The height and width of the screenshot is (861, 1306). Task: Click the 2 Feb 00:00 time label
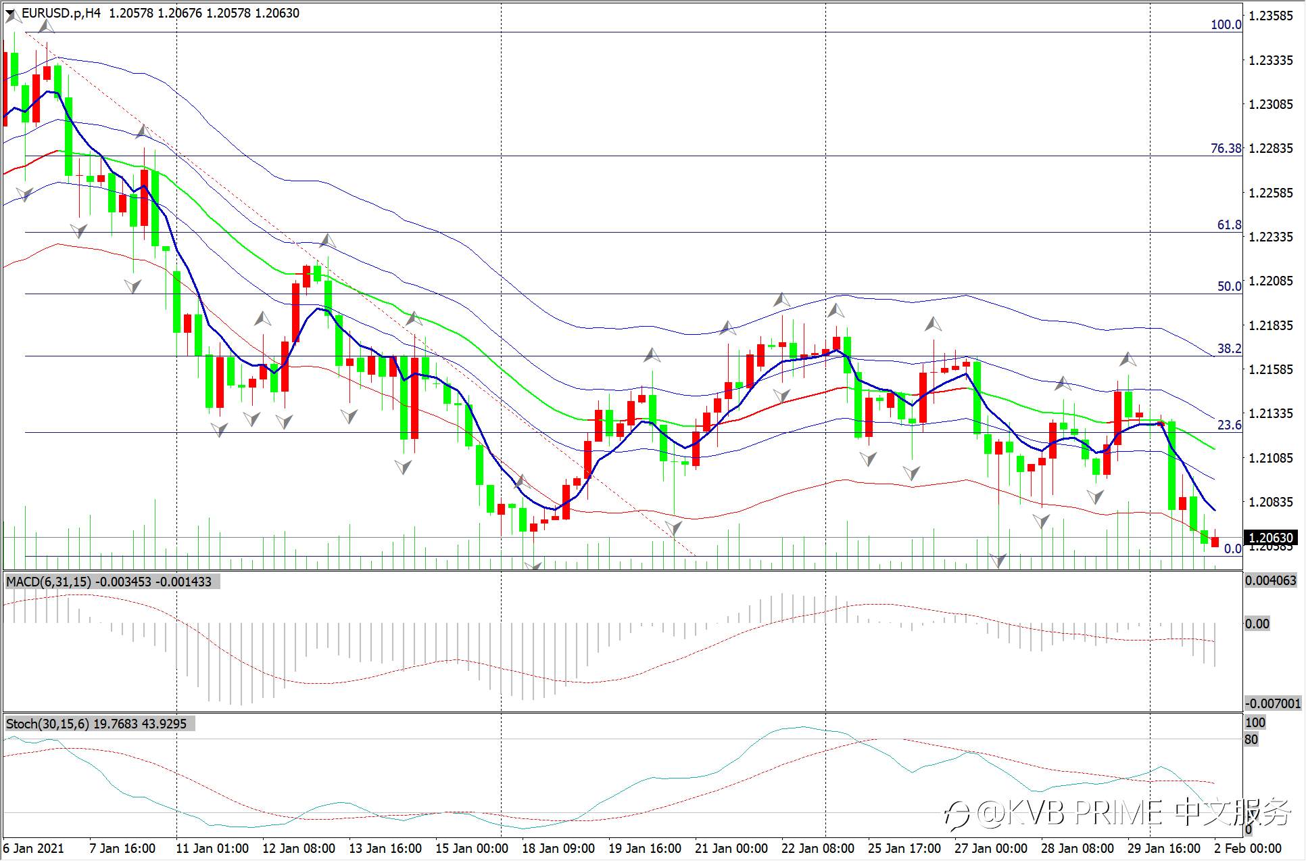(x=1248, y=848)
